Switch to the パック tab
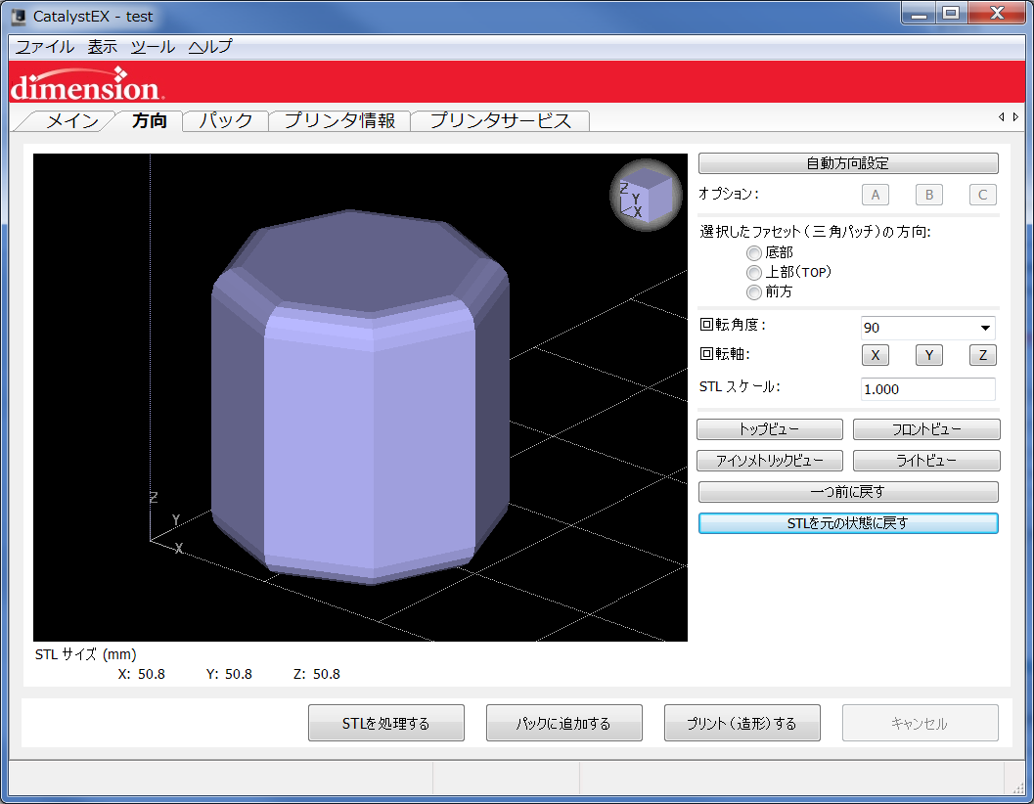The height and width of the screenshot is (804, 1034). pyautogui.click(x=225, y=121)
